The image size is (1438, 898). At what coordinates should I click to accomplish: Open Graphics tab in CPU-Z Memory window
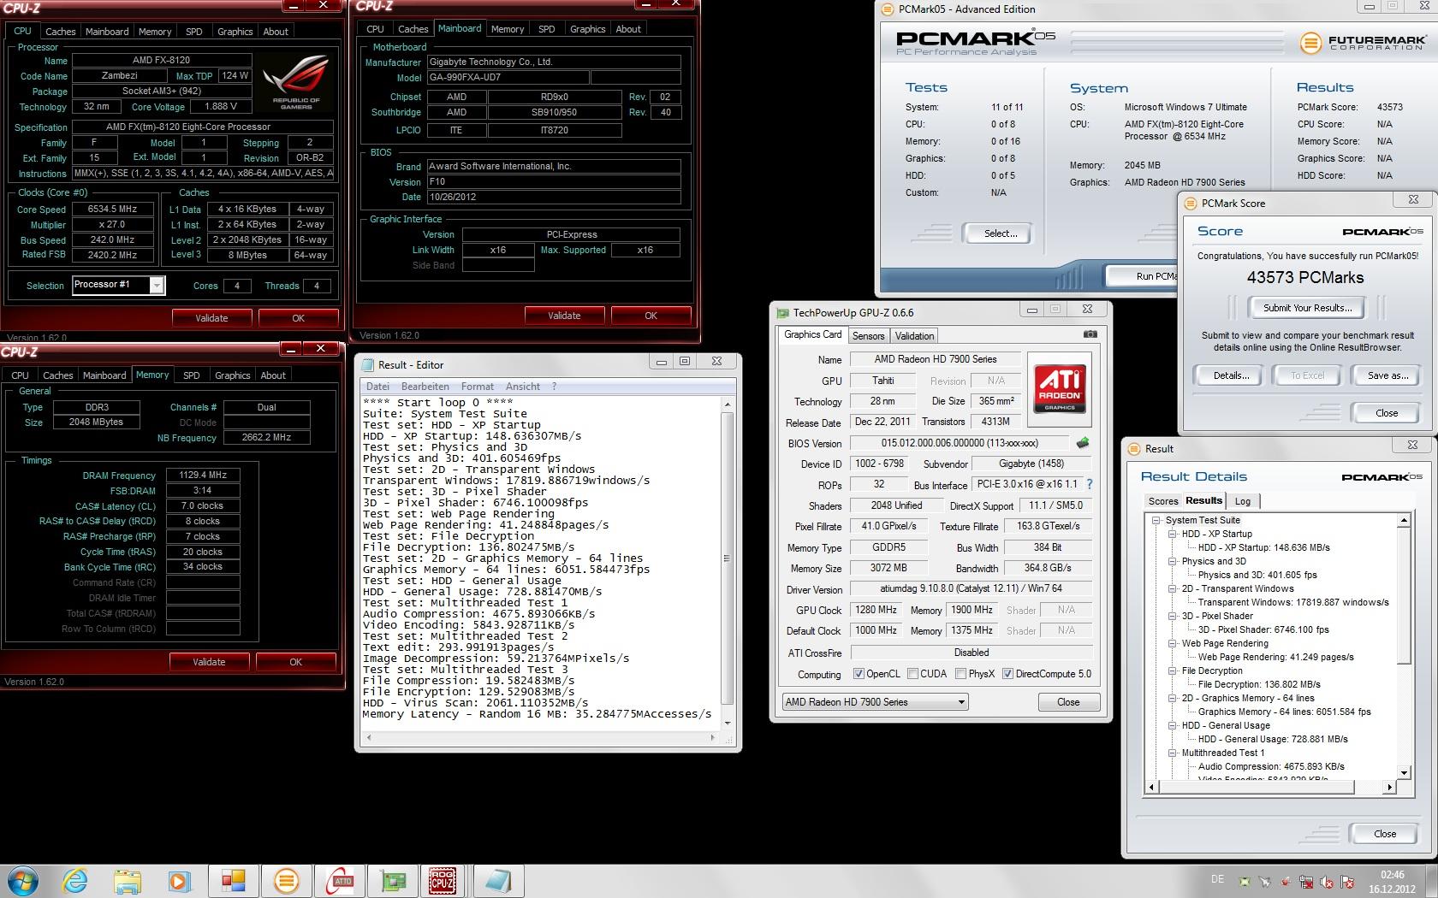232,375
